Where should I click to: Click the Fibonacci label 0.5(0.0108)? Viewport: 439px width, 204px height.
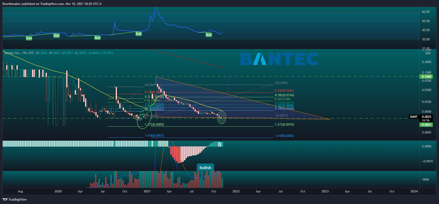(282, 99)
